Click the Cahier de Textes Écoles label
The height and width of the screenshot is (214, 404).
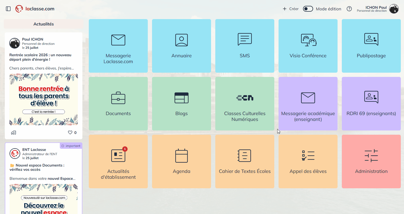click(x=245, y=171)
